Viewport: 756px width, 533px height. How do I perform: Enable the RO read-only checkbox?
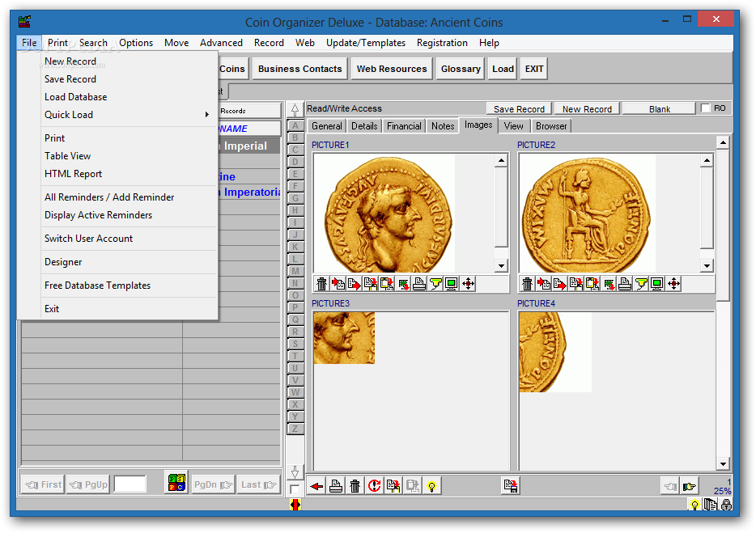coord(705,108)
